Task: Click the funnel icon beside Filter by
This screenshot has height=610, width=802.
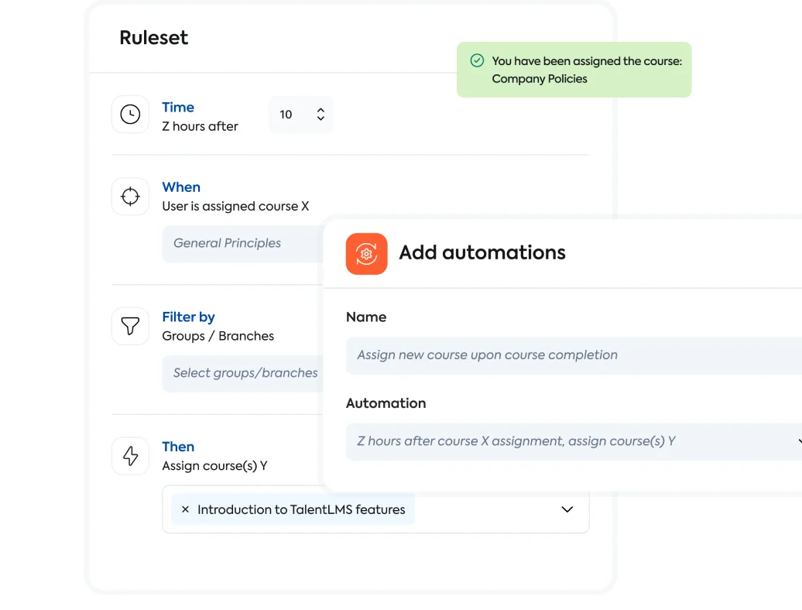Action: [130, 326]
